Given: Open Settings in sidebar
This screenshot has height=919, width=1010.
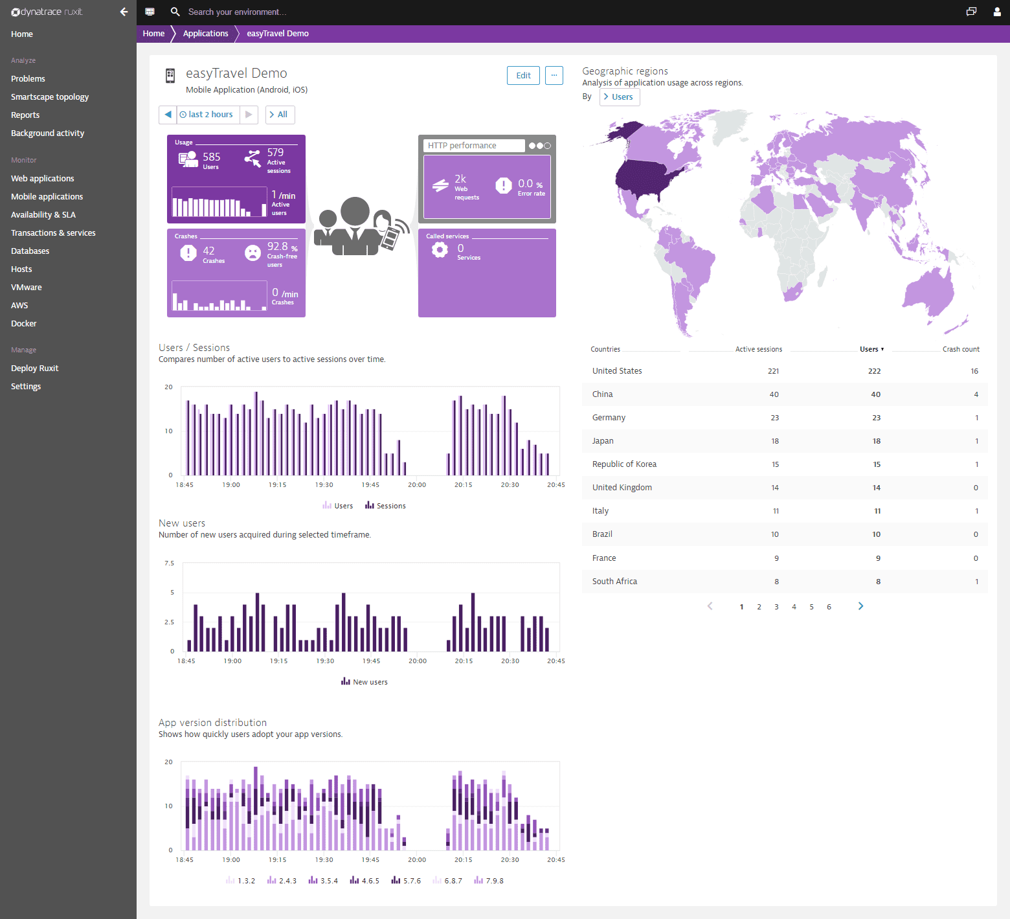Looking at the screenshot, I should pos(26,386).
